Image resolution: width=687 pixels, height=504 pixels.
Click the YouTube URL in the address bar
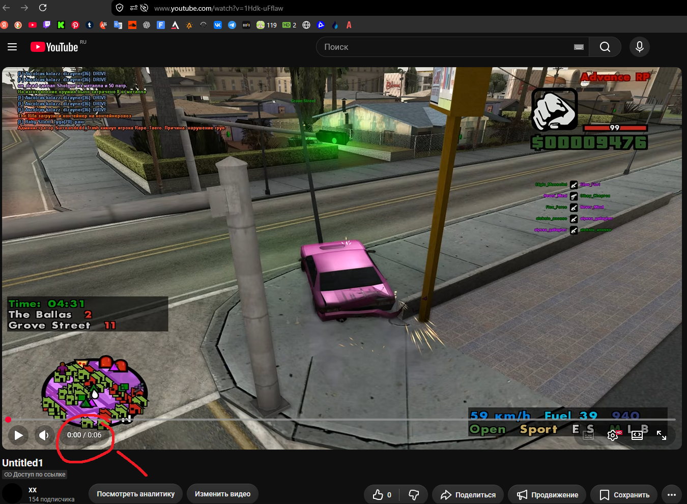[219, 8]
